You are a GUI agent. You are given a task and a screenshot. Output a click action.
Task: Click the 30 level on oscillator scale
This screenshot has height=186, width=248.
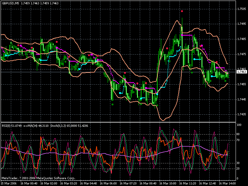tap(238, 163)
